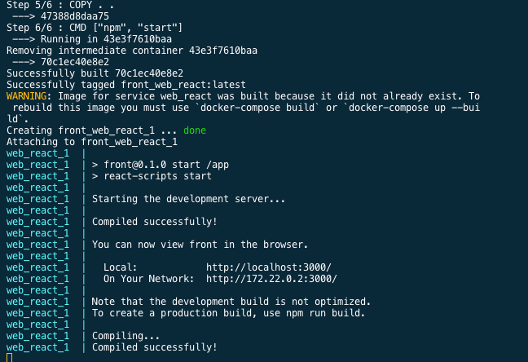Screen dimensions: 528x362
Task: Click the green 'done' status text
Action: [195, 130]
